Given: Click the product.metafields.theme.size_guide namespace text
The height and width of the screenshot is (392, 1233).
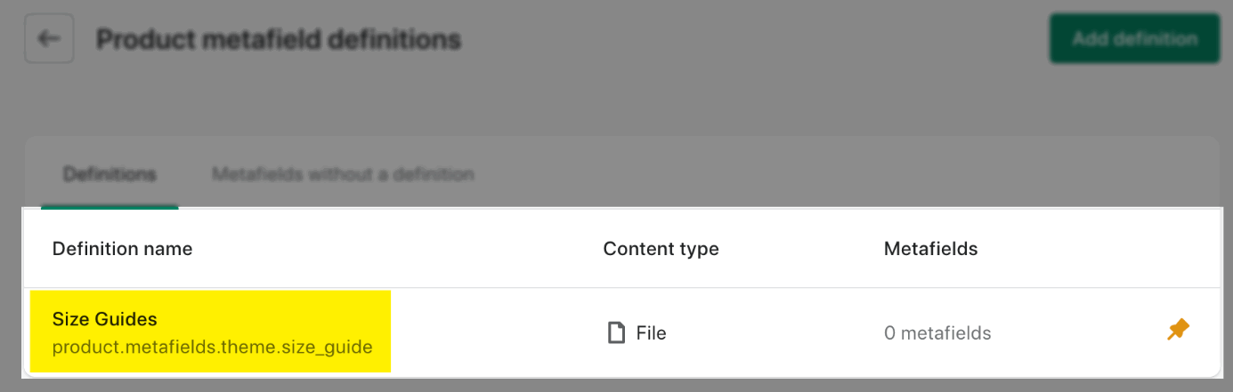Looking at the screenshot, I should tap(213, 347).
